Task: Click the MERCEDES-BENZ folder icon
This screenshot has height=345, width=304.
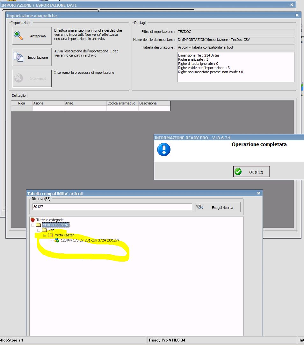Action: tap(39, 225)
